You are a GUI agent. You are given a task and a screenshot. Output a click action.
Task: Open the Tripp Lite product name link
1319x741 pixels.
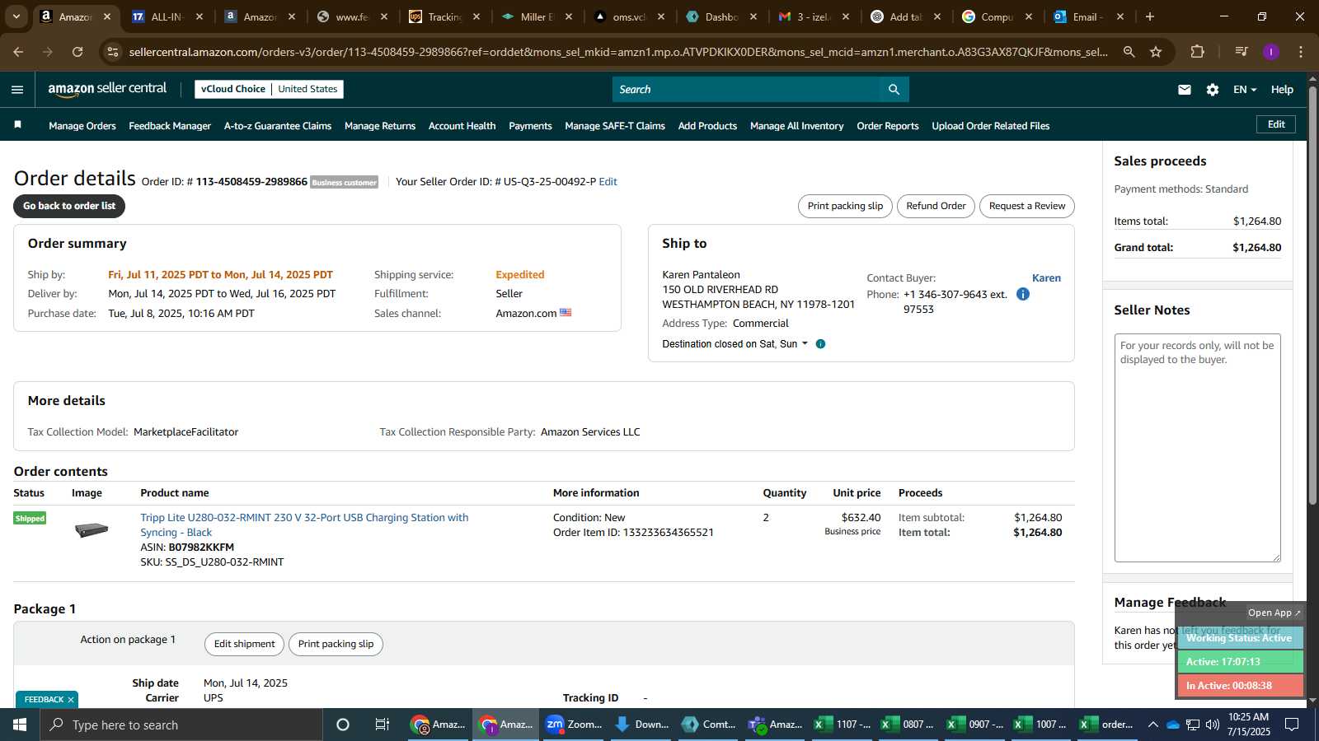tap(304, 525)
